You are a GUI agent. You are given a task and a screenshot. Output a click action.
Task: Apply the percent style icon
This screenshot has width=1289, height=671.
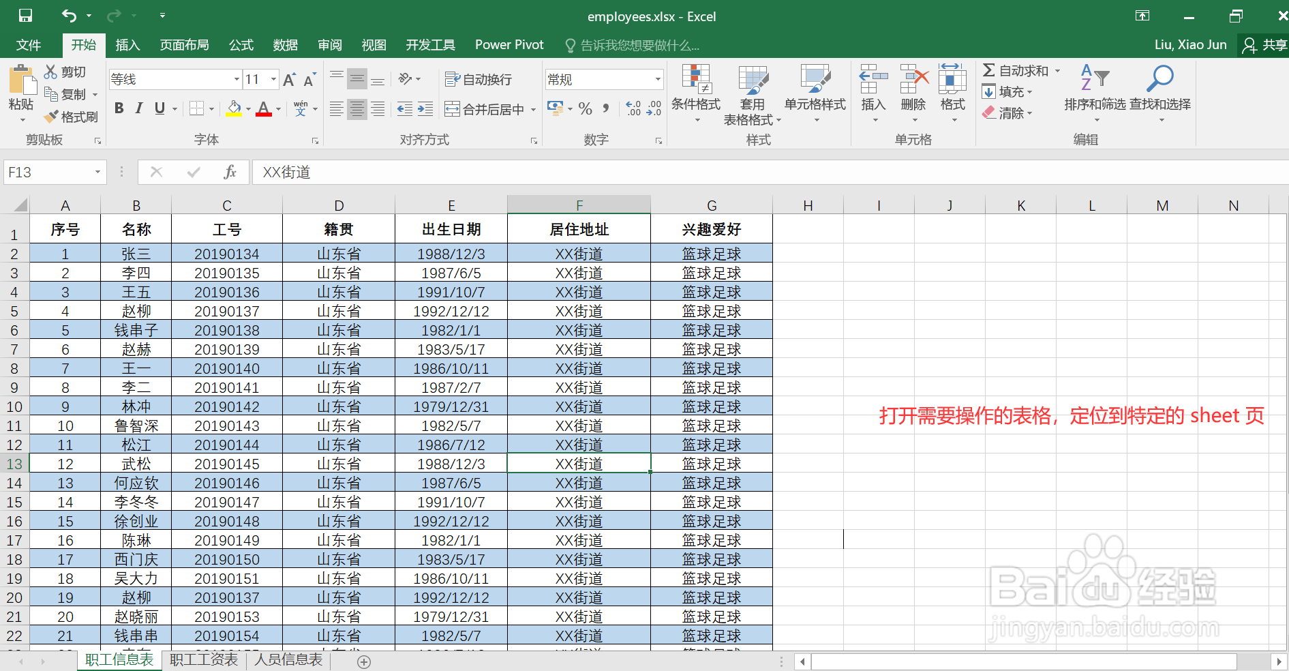point(584,108)
